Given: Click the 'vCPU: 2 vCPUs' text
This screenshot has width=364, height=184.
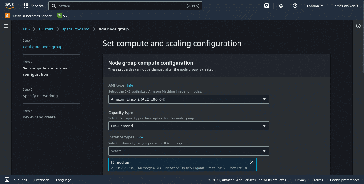Looking at the screenshot, I should click(x=122, y=168).
